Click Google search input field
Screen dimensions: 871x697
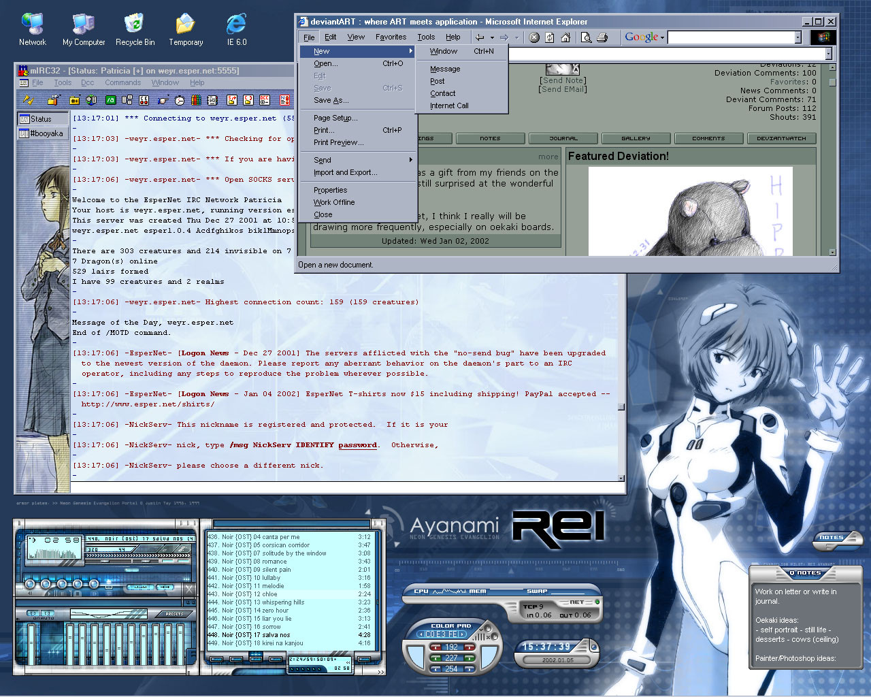tap(731, 37)
